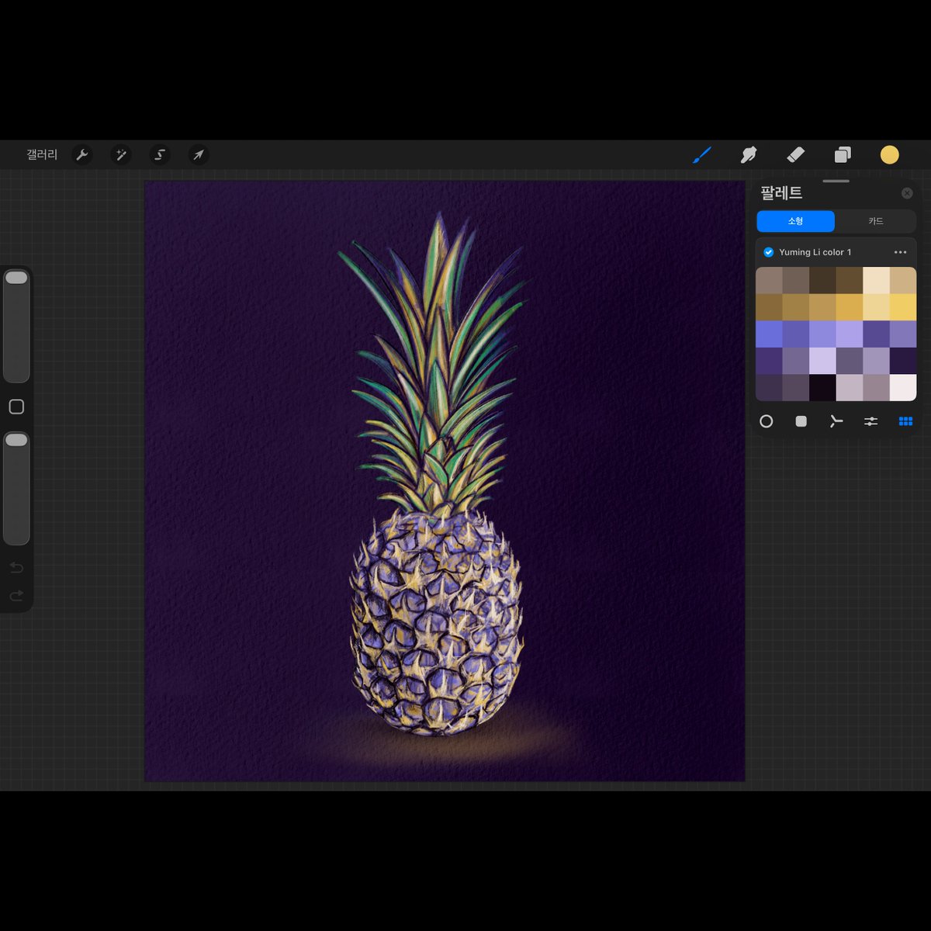Screen dimensions: 931x931
Task: Return to the 갤러리
Action: tap(43, 154)
